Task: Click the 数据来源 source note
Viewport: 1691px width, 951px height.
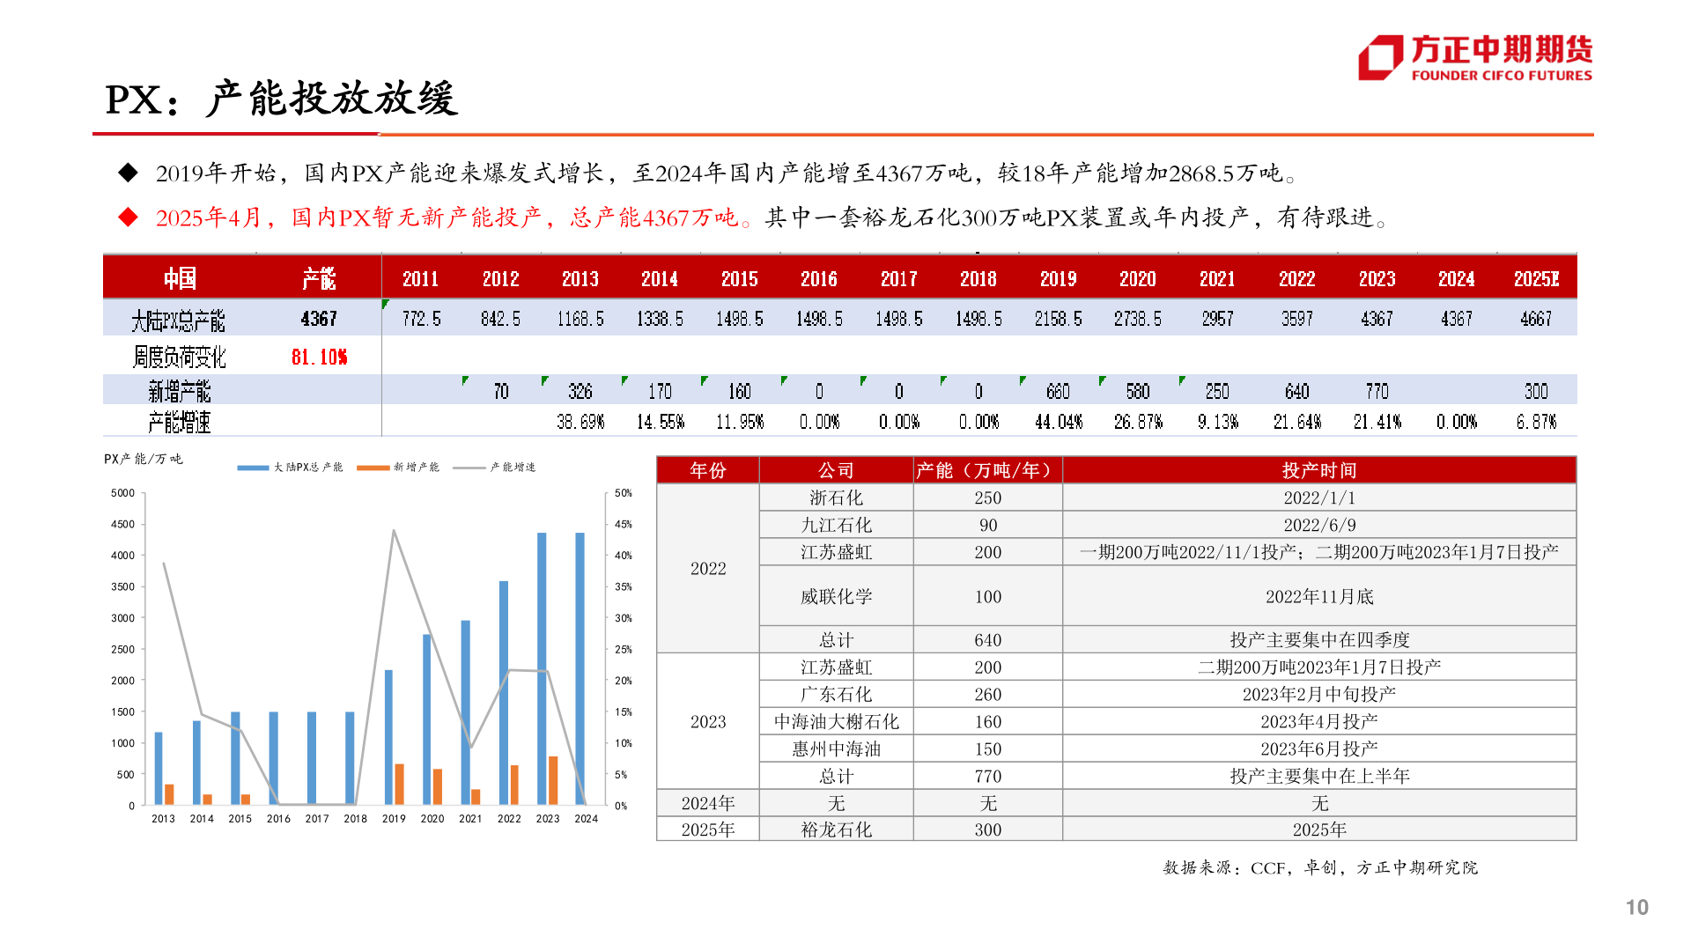Action: [1320, 868]
